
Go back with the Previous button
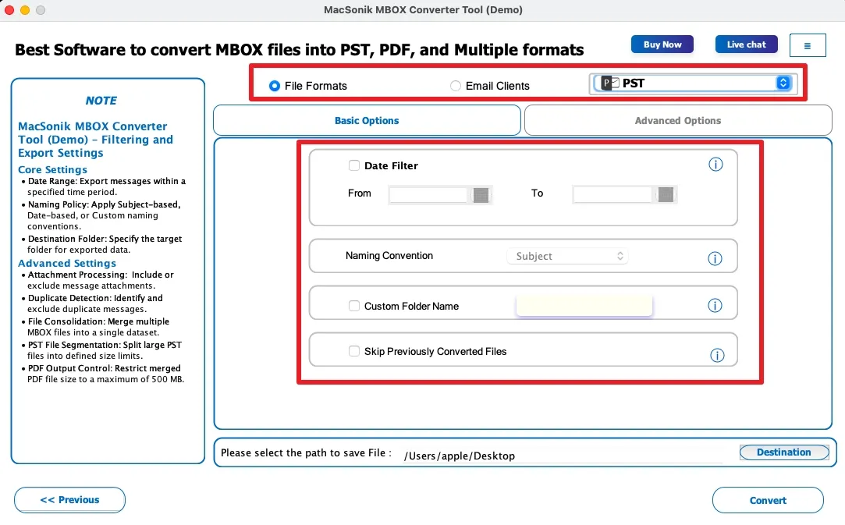[x=69, y=500]
